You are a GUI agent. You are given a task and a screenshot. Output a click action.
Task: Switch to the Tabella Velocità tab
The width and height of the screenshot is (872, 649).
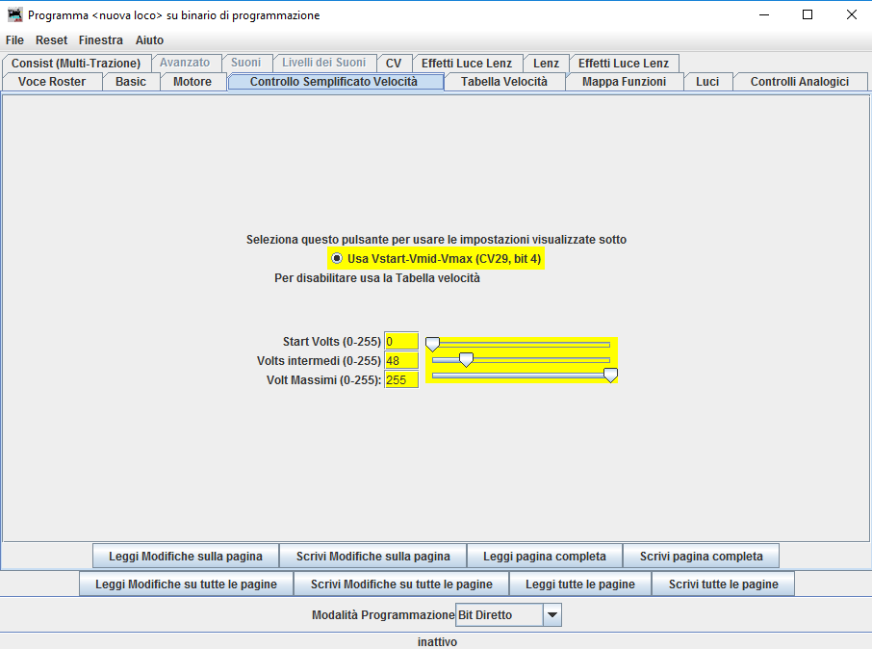pos(503,82)
